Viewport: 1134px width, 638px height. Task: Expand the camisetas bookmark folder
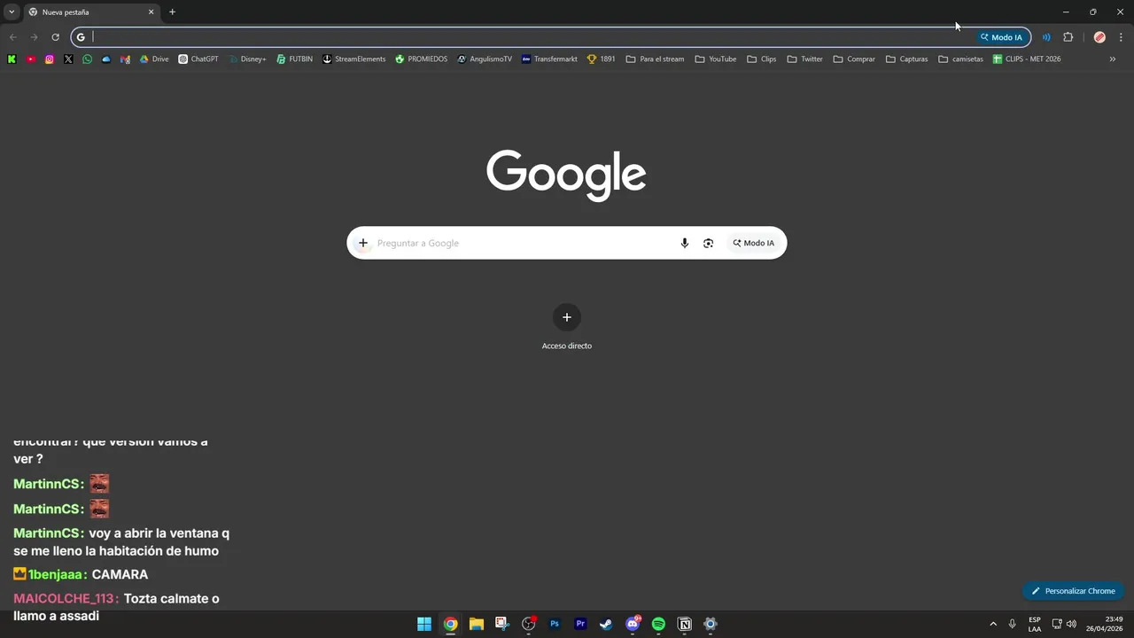point(959,59)
